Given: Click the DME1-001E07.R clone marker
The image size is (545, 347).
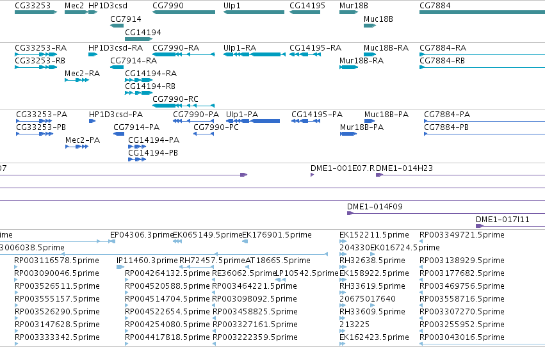Looking at the screenshot, I should tap(312, 175).
